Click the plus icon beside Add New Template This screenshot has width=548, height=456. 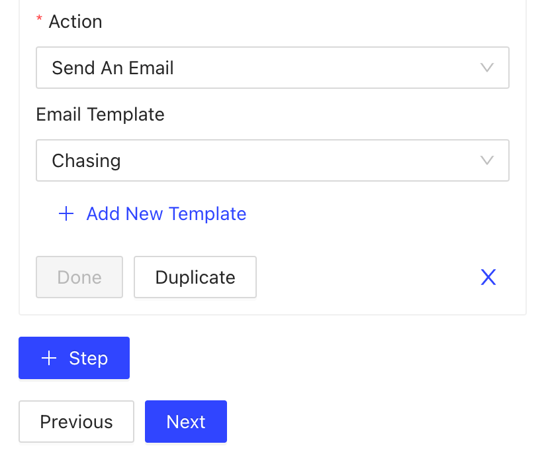pyautogui.click(x=66, y=213)
